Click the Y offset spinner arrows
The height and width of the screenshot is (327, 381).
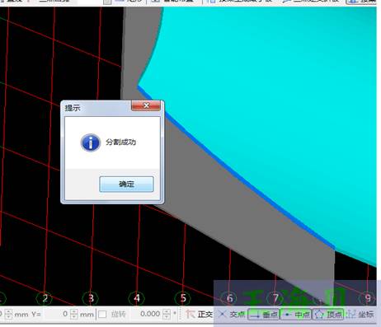click(73, 314)
